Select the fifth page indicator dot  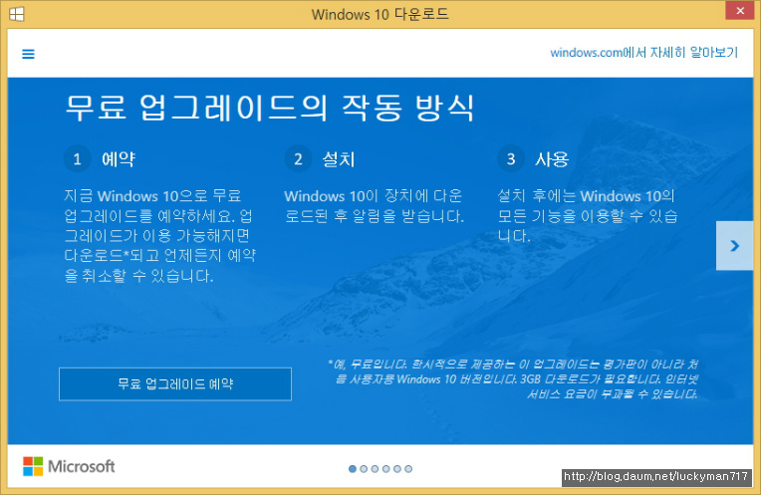tap(397, 469)
